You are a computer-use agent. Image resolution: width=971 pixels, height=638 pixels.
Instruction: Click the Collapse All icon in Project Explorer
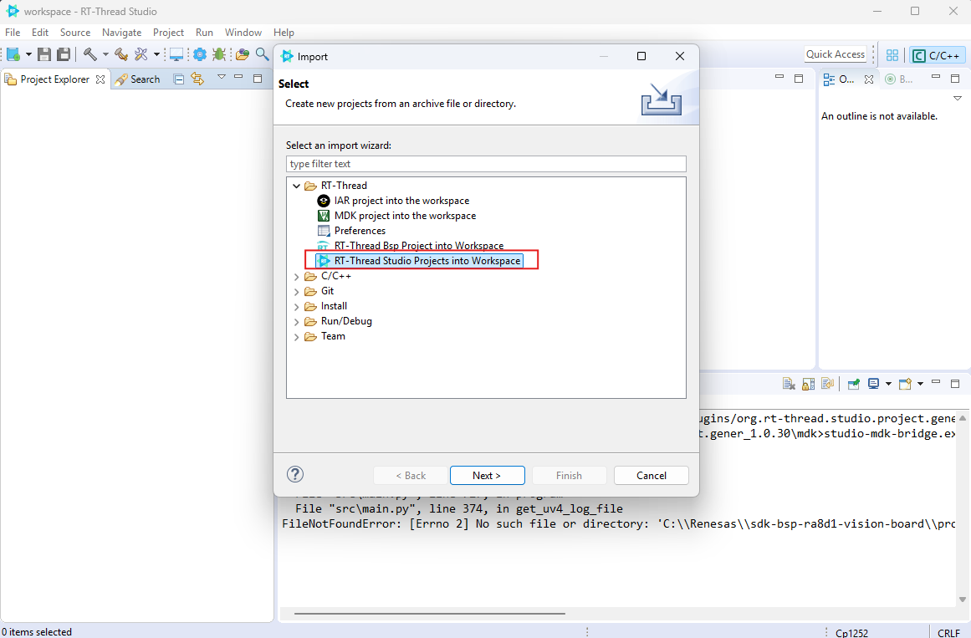[179, 79]
